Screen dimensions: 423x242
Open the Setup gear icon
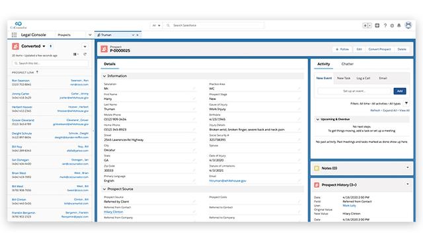[392, 25]
